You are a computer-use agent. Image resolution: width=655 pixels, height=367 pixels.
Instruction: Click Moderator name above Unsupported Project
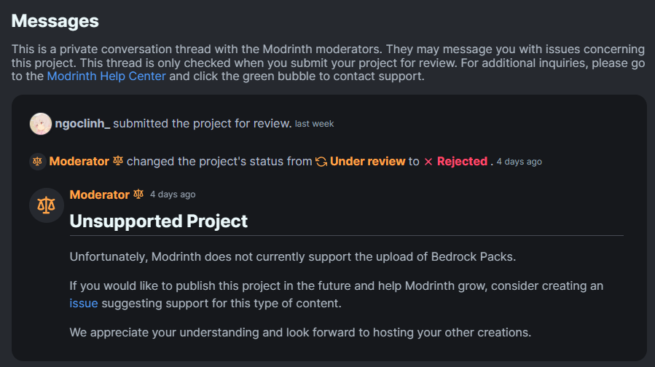pos(99,194)
